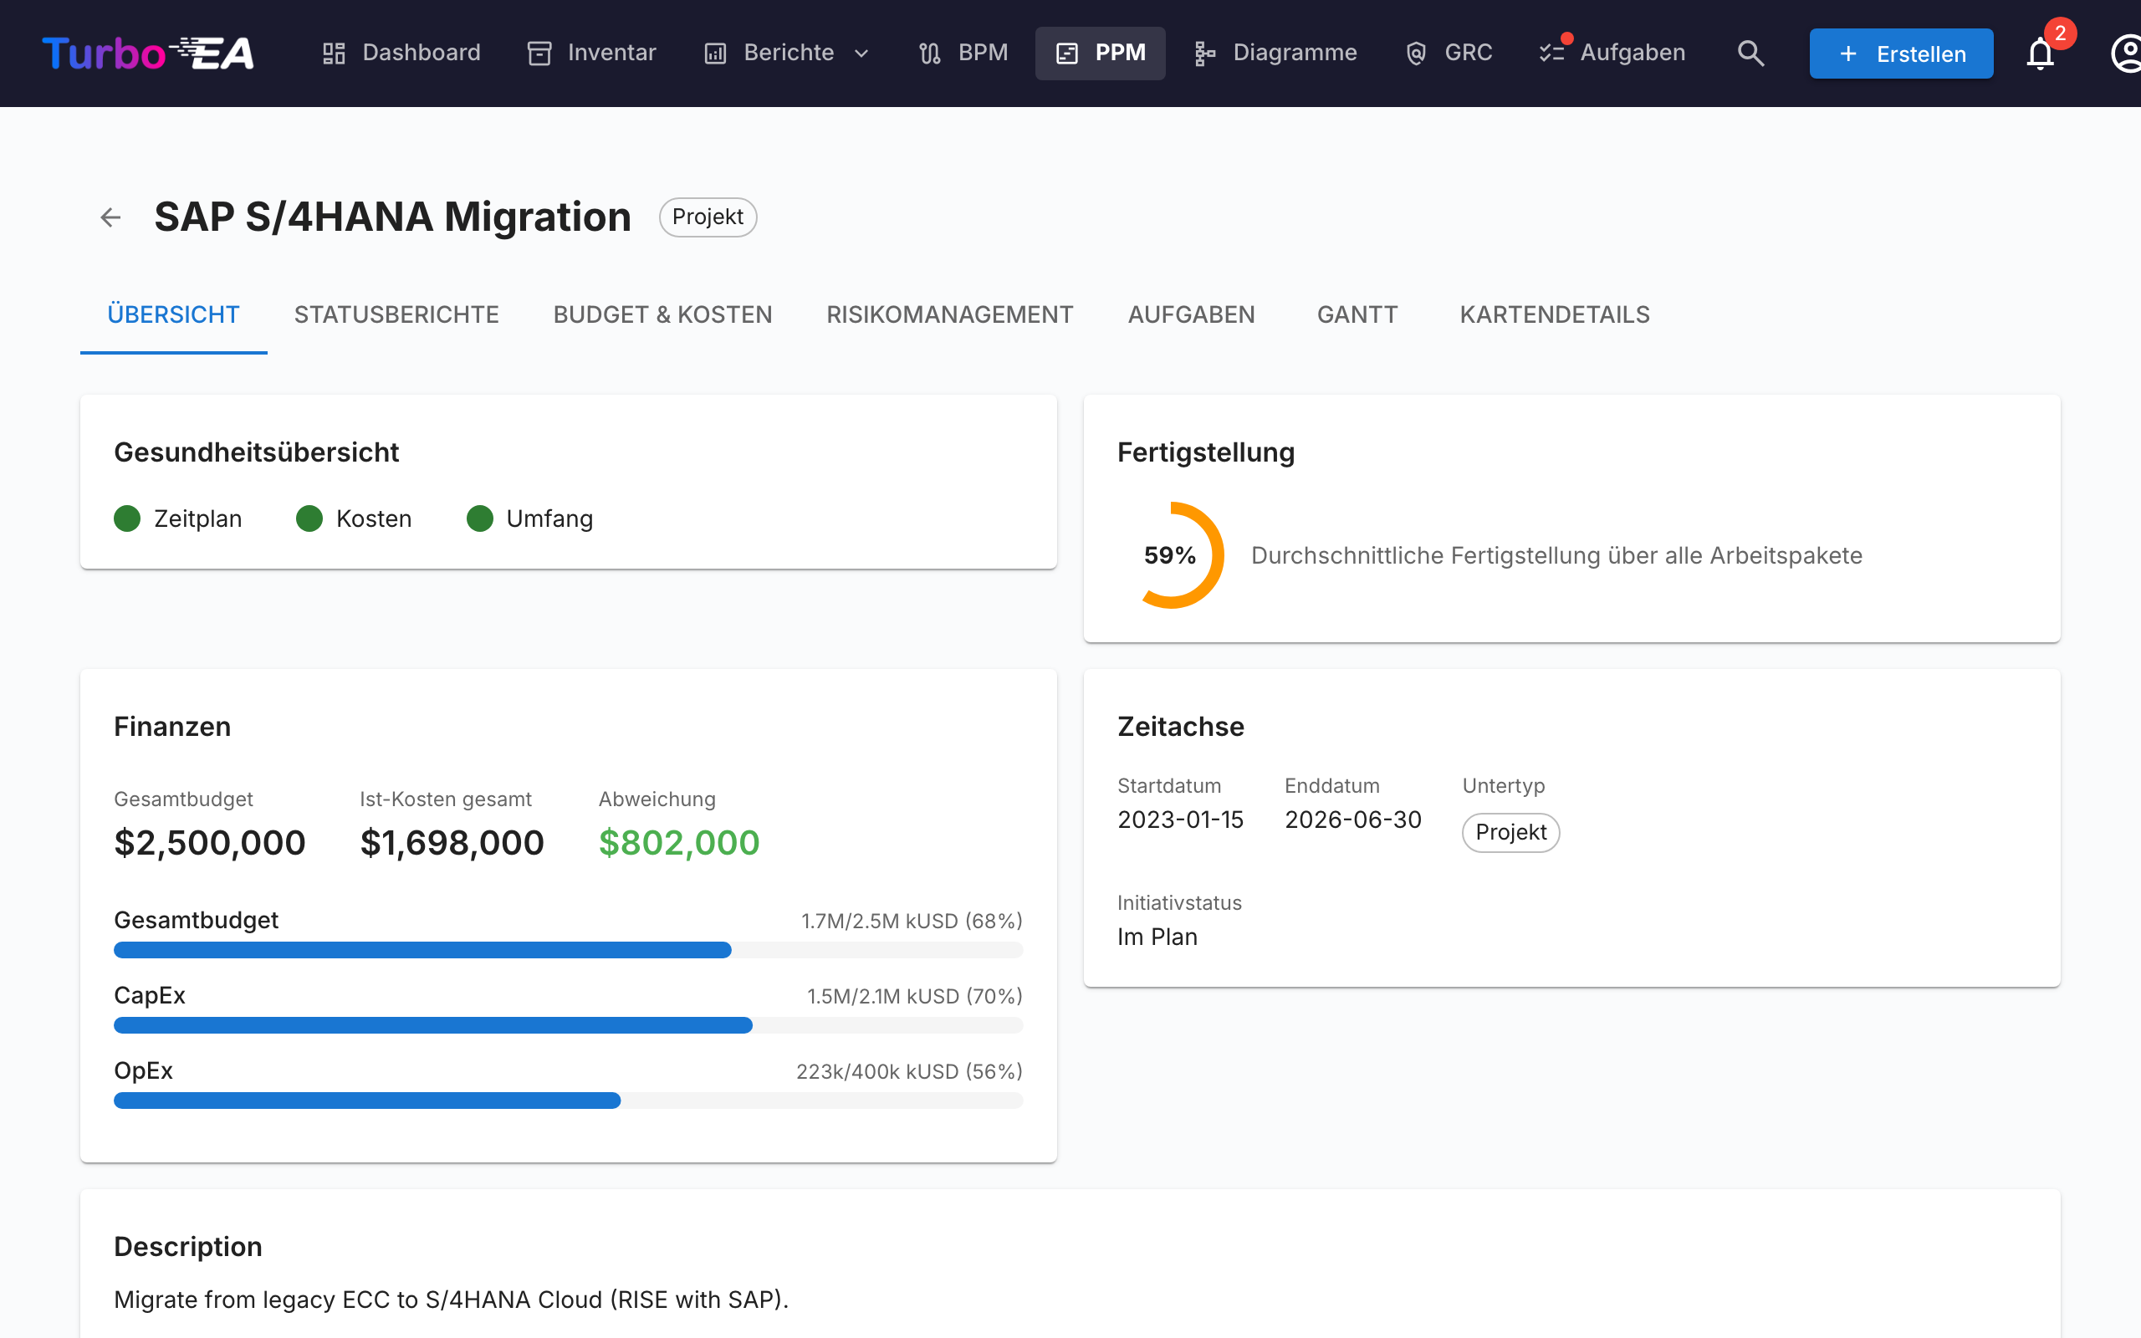This screenshot has height=1338, width=2141.
Task: Click the 1.5M/2.1M kUSD (70%) label
Action: tap(915, 997)
